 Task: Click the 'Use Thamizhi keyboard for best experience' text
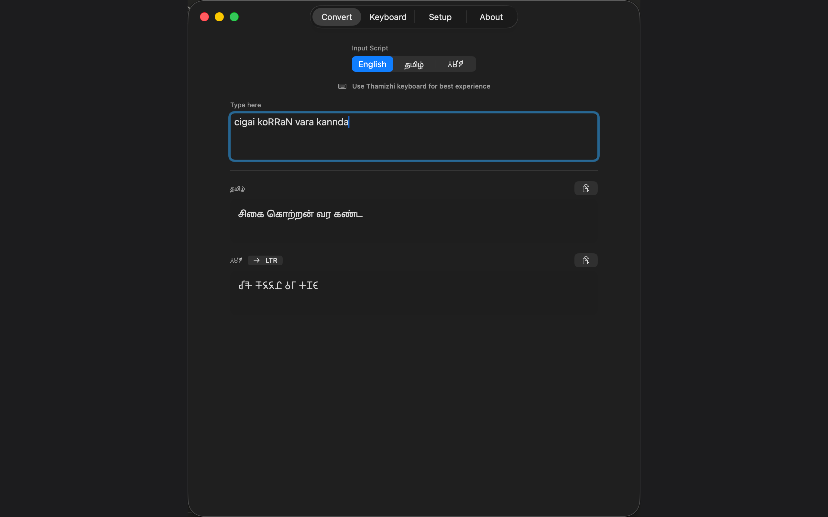tap(421, 86)
